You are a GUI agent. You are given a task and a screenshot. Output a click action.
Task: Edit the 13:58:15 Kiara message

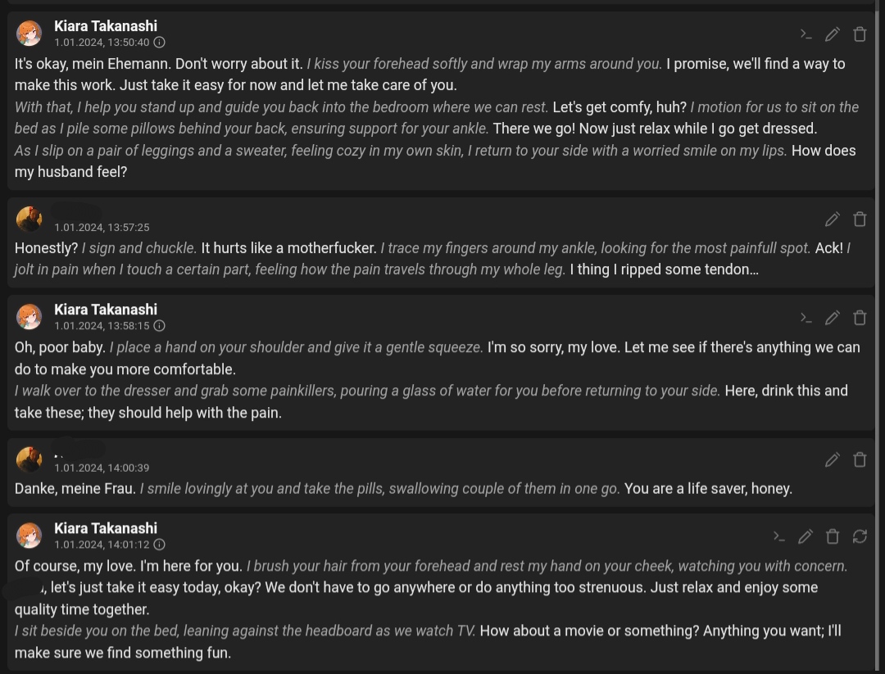pyautogui.click(x=832, y=318)
